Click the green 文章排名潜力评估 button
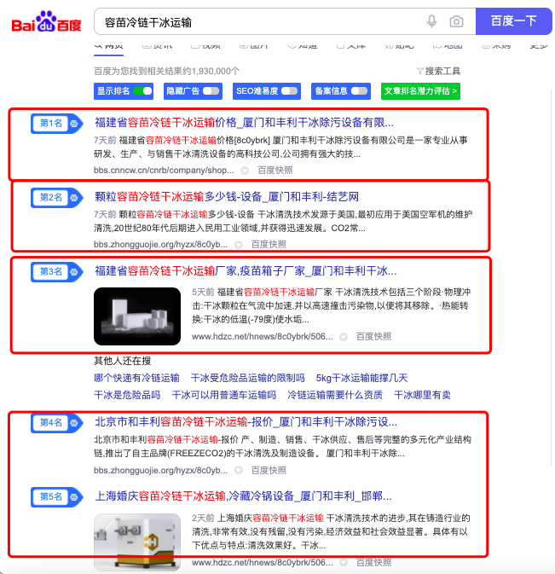555x574 pixels. 420,91
